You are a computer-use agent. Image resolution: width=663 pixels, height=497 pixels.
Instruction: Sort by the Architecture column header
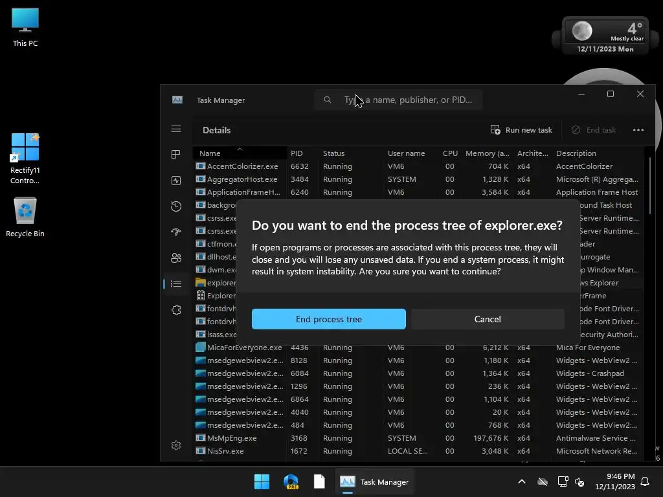pyautogui.click(x=532, y=153)
